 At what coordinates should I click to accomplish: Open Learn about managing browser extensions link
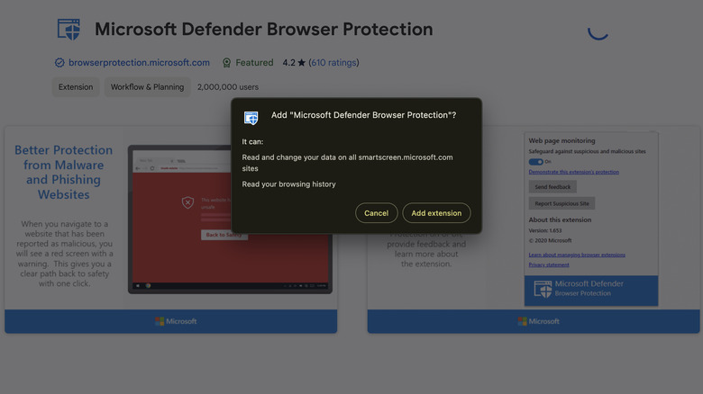point(577,255)
